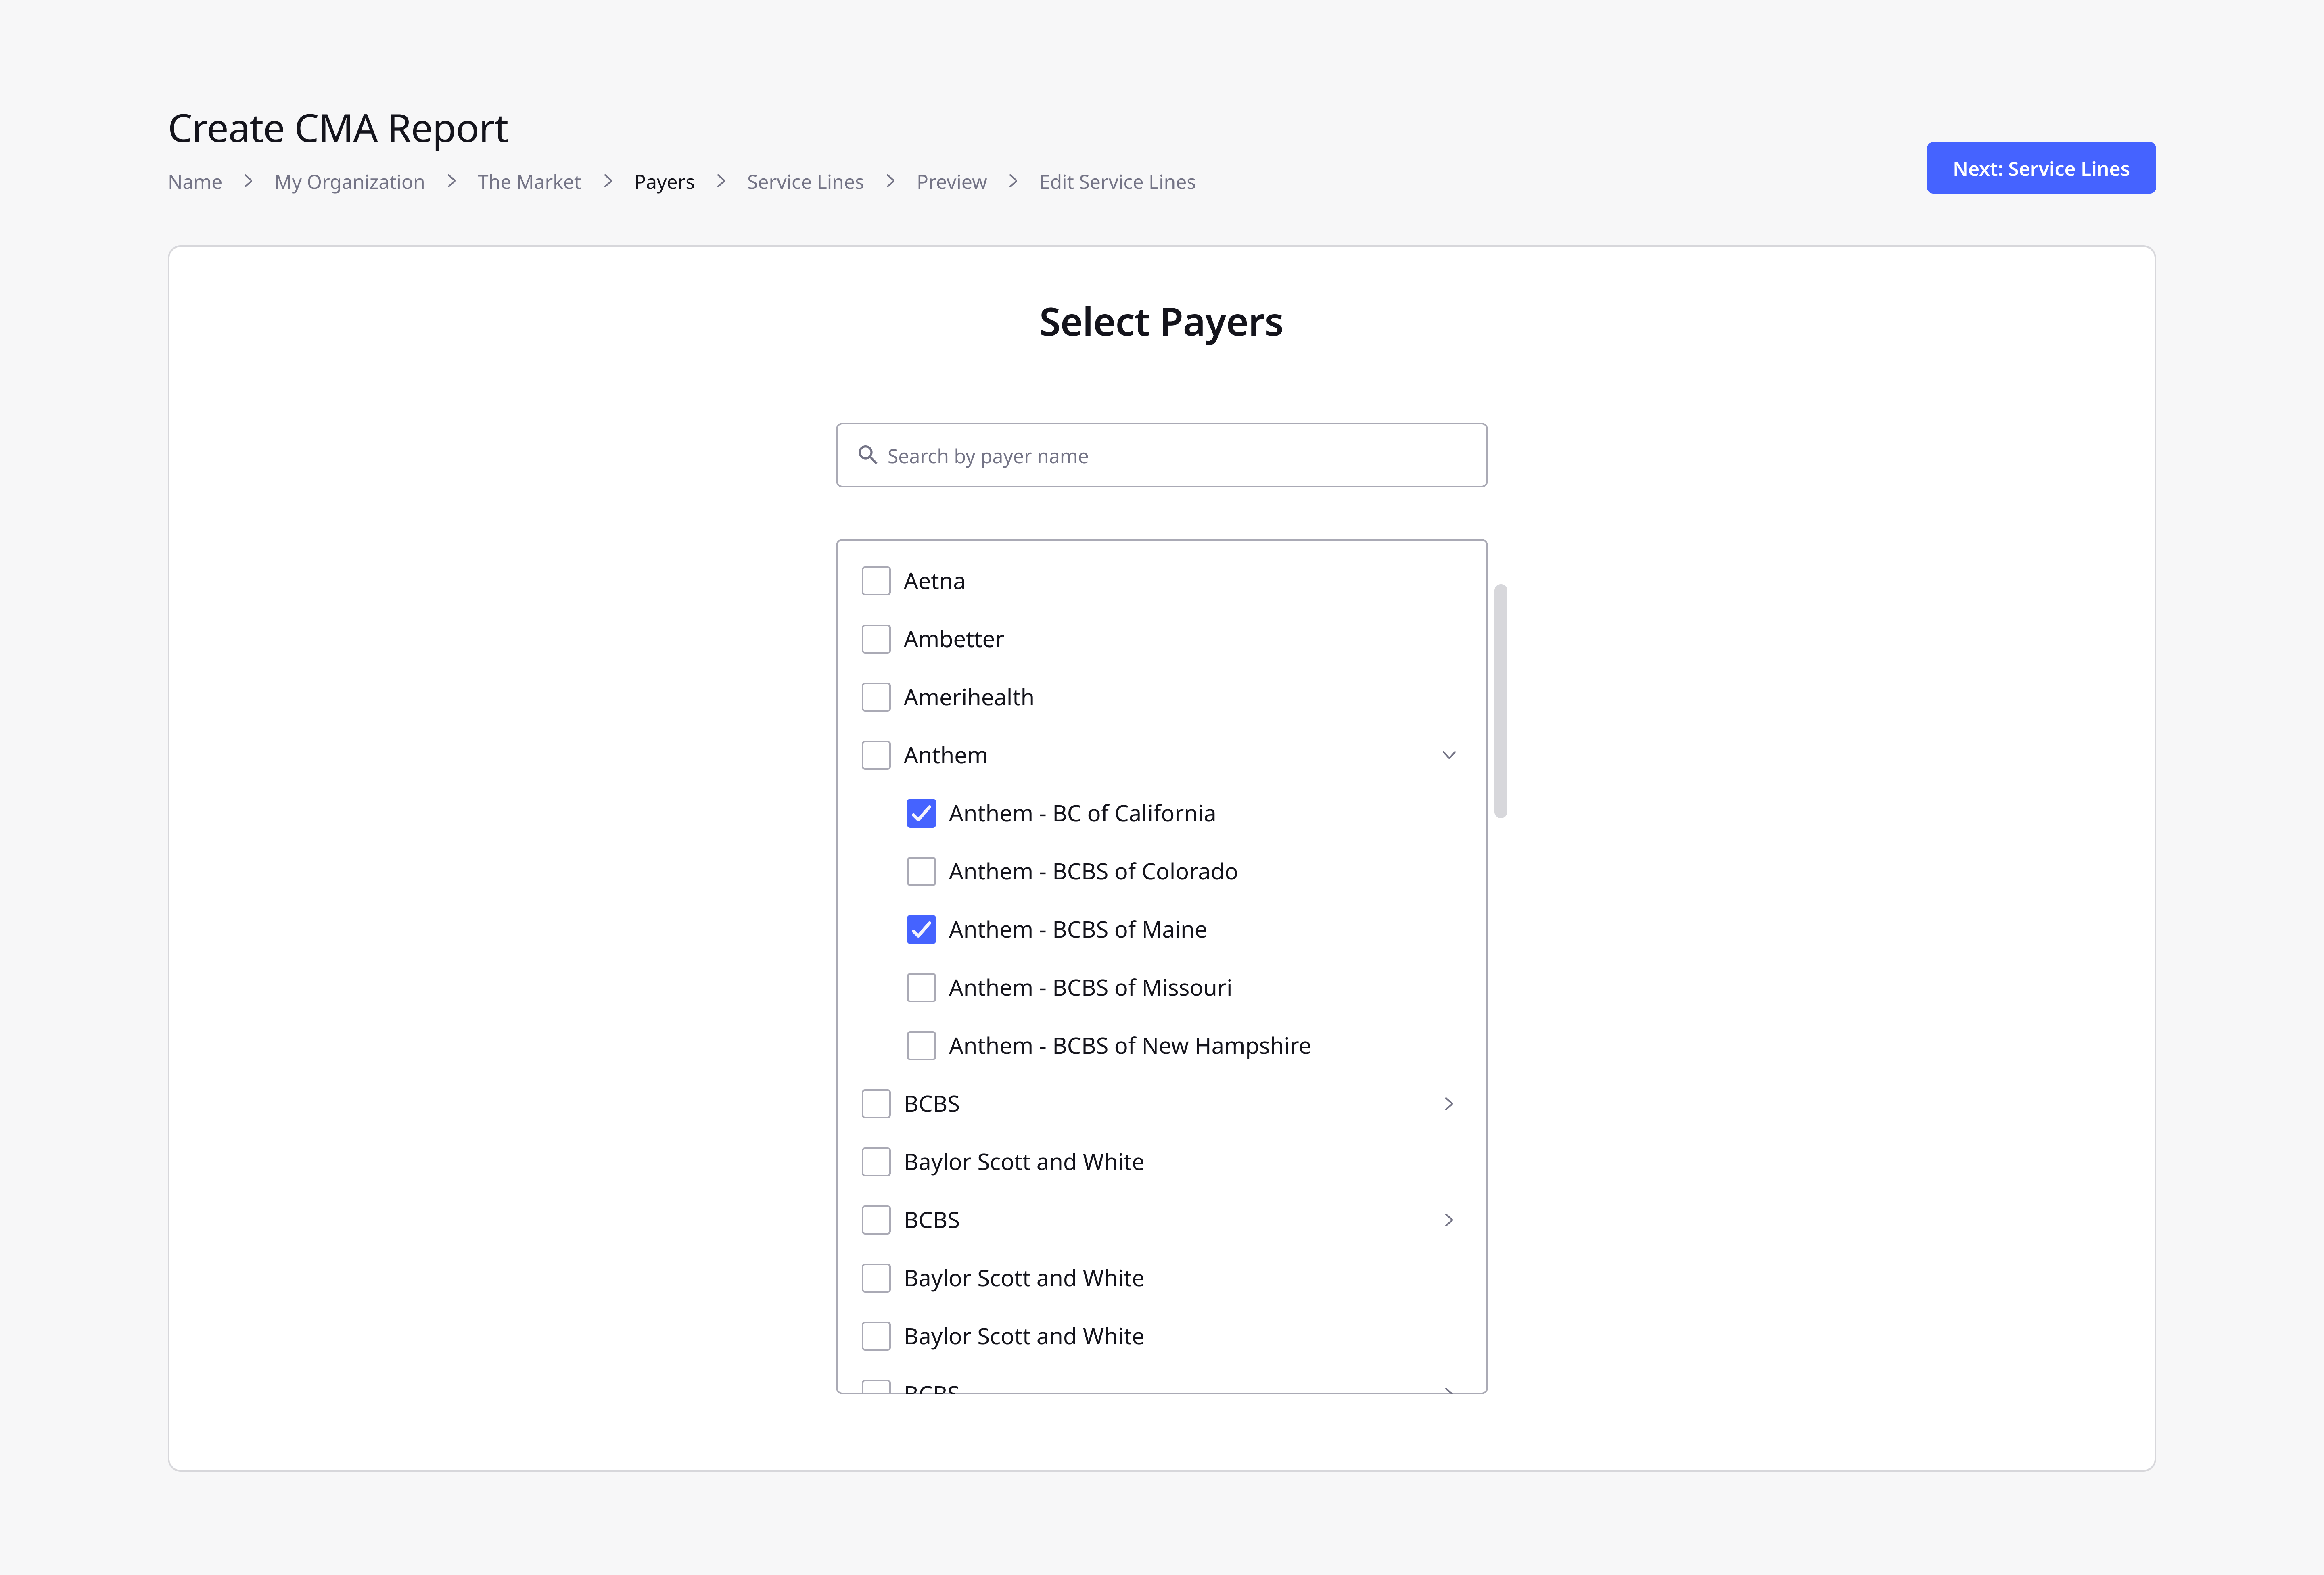The height and width of the screenshot is (1575, 2324).
Task: Click the search magnifier icon
Action: pos(867,455)
